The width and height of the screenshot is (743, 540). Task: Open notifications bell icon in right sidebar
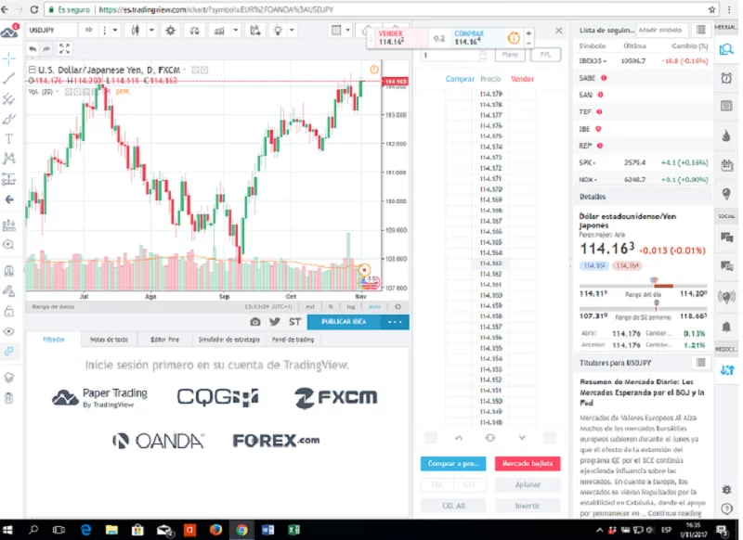(x=726, y=327)
